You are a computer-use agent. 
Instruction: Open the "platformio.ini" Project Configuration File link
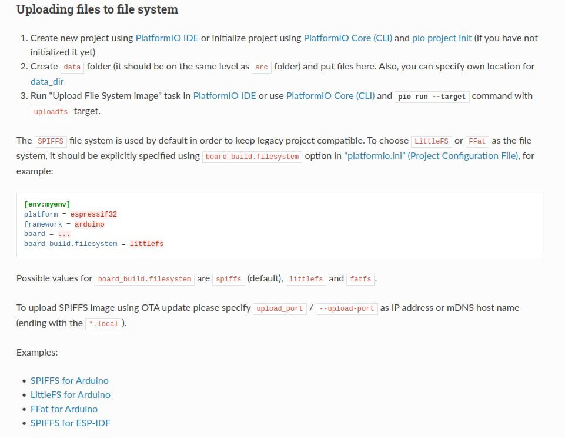(x=432, y=155)
